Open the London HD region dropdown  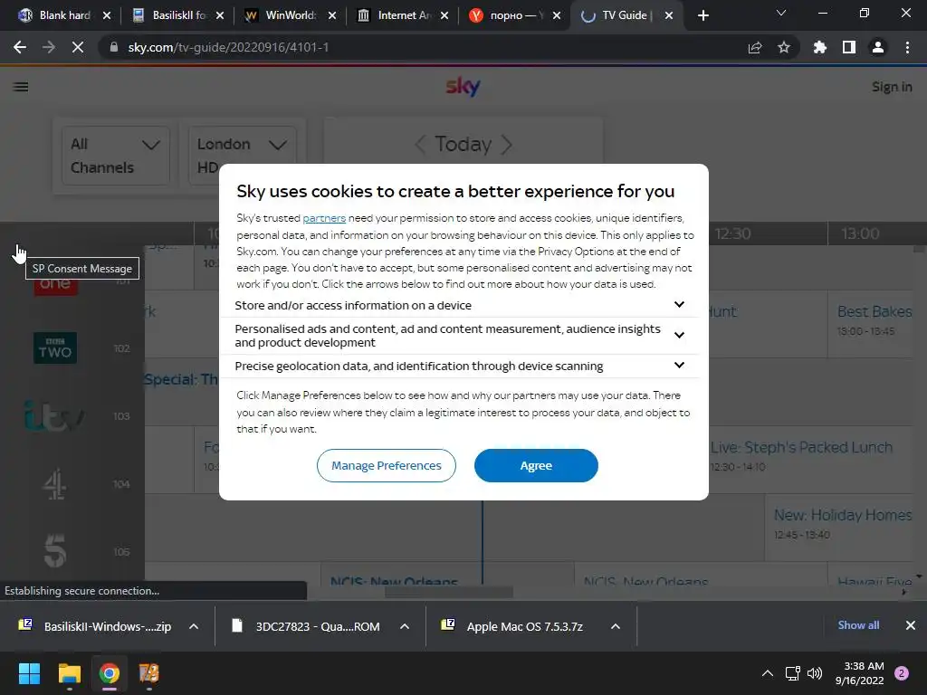243,156
